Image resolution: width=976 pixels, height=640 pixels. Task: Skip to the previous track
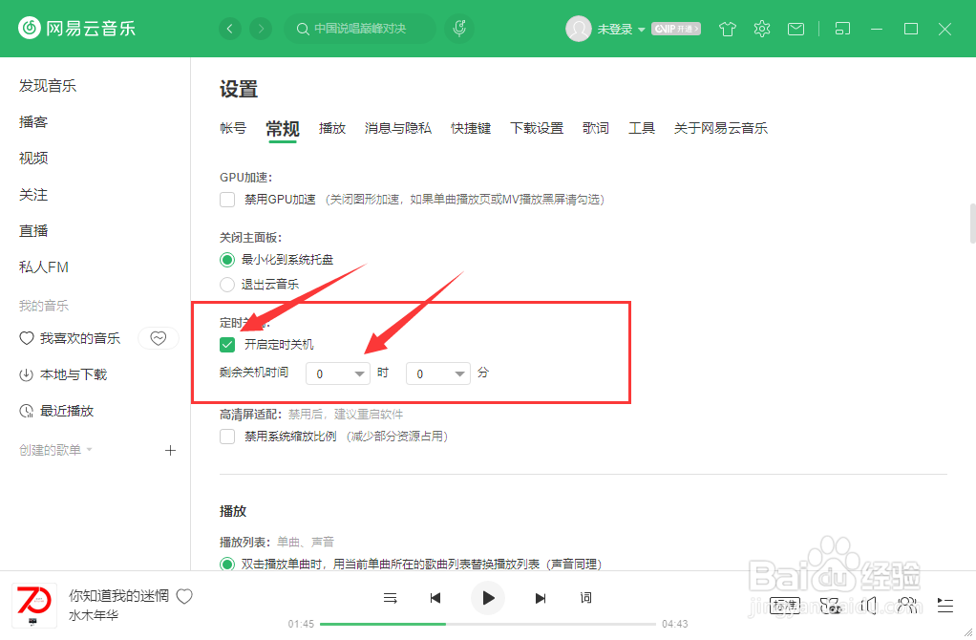pyautogui.click(x=435, y=598)
